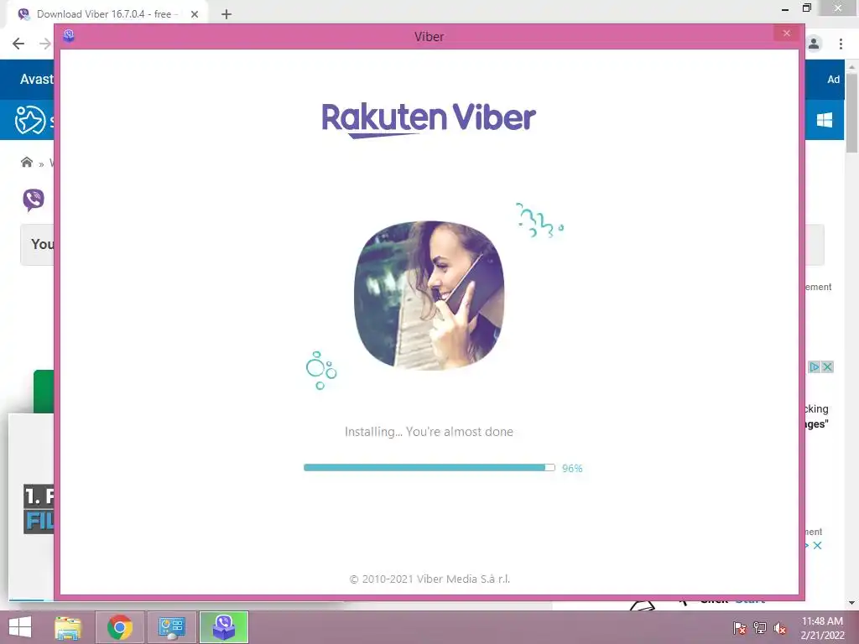Open a new Chrome tab
Viewport: 859px width, 644px height.
[226, 14]
